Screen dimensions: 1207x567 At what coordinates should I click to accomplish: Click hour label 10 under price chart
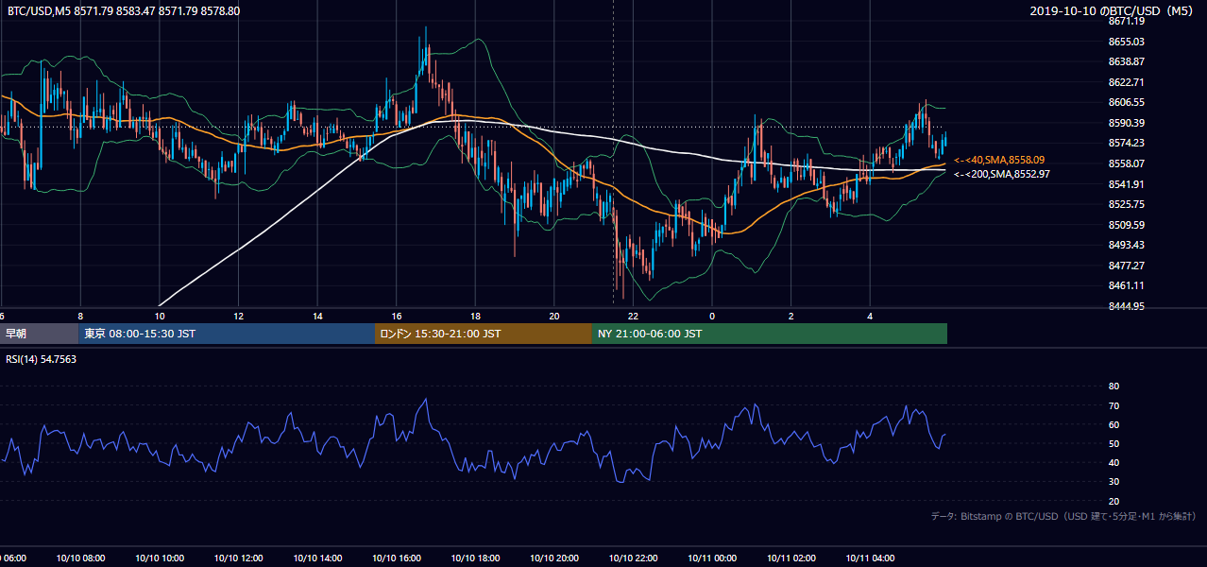tap(160, 317)
